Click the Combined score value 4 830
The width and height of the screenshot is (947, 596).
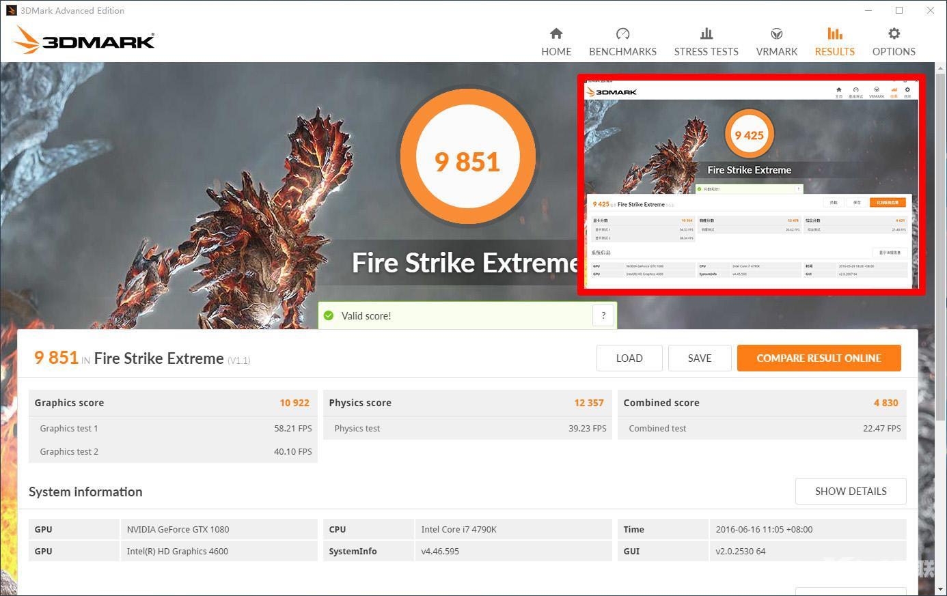pos(886,403)
